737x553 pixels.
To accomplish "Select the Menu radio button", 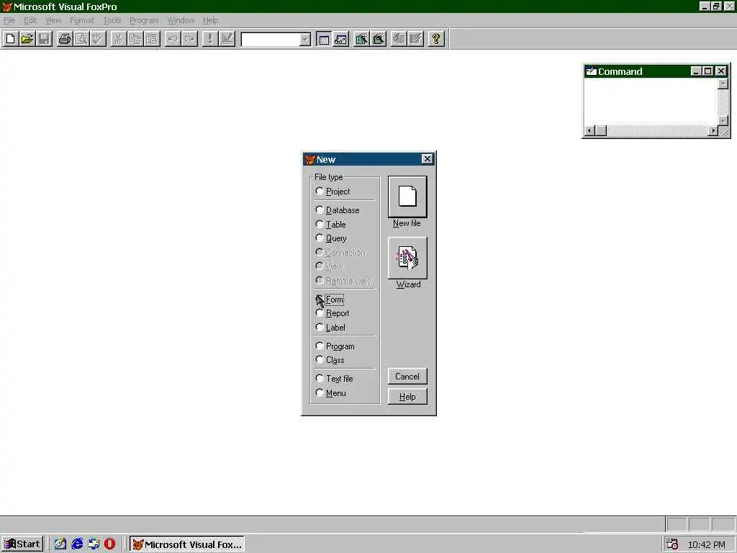I will coord(320,392).
